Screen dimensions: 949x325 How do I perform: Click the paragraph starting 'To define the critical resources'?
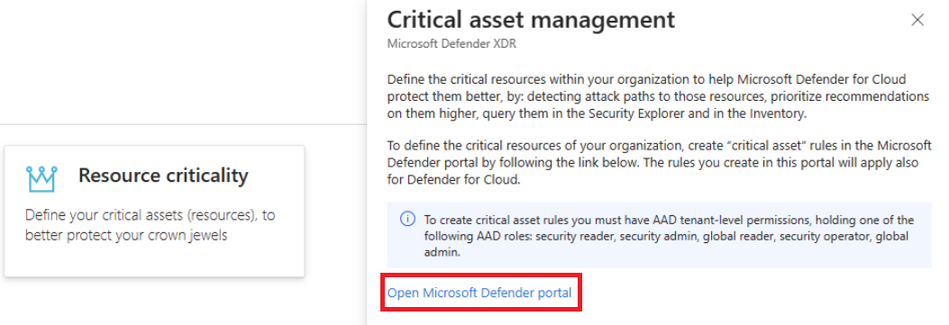(x=659, y=163)
